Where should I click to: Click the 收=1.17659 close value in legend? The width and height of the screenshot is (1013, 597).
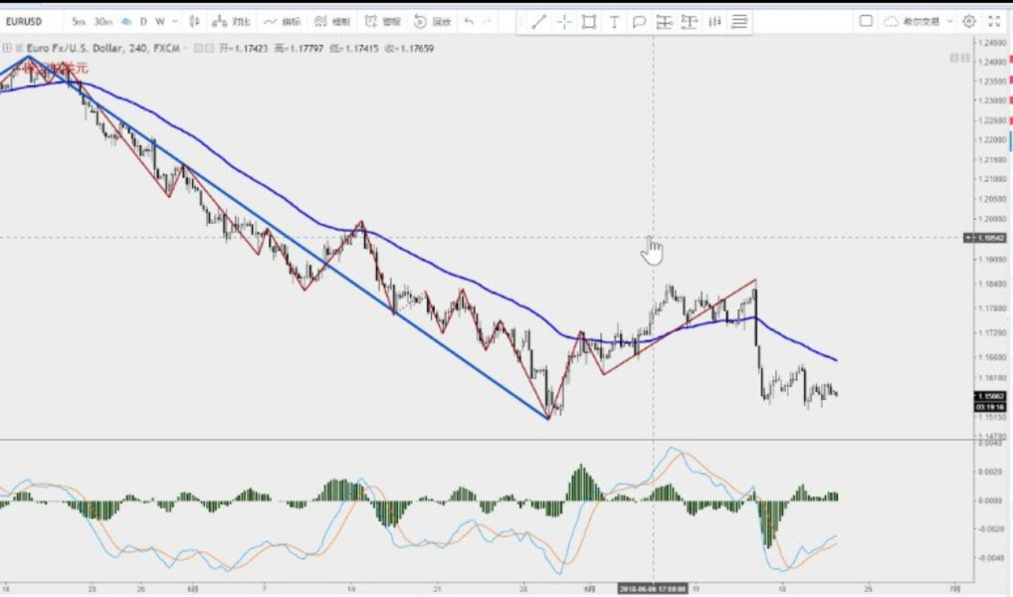point(409,48)
